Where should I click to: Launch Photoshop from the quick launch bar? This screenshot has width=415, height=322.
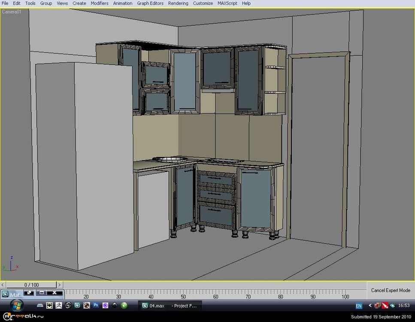[x=96, y=306]
